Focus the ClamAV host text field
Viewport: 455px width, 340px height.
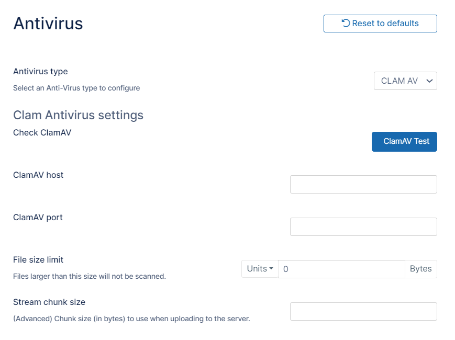363,184
